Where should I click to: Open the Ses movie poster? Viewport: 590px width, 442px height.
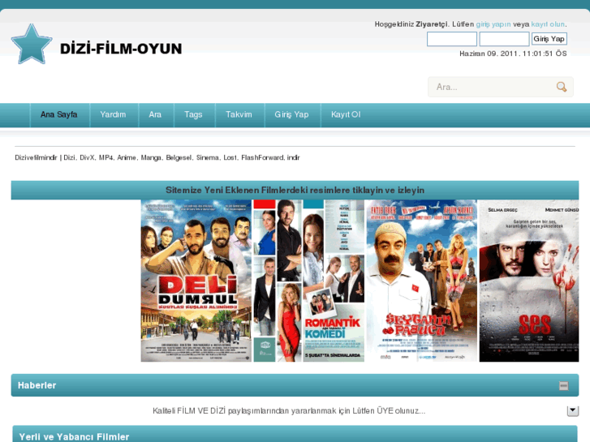[529, 281]
